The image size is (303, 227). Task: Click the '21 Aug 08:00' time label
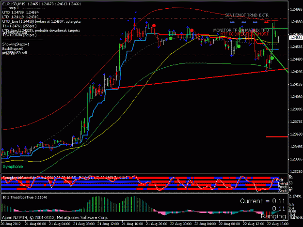click(x=84, y=224)
